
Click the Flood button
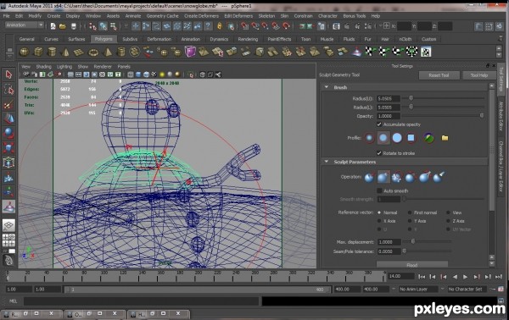tap(412, 265)
